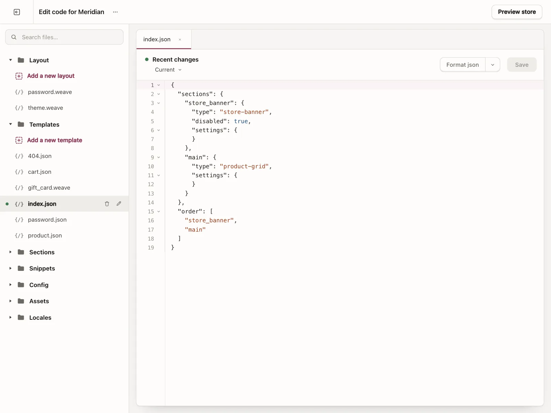This screenshot has height=413, width=551.
Task: Click the true value on line 5
Action: pos(241,121)
